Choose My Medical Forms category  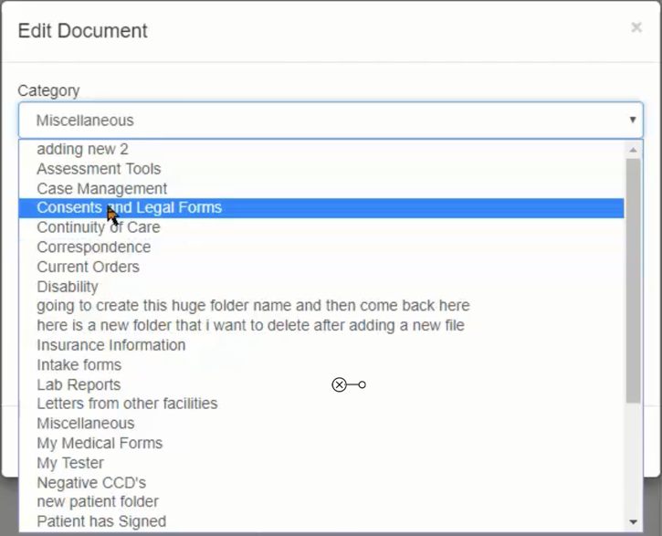tap(100, 443)
